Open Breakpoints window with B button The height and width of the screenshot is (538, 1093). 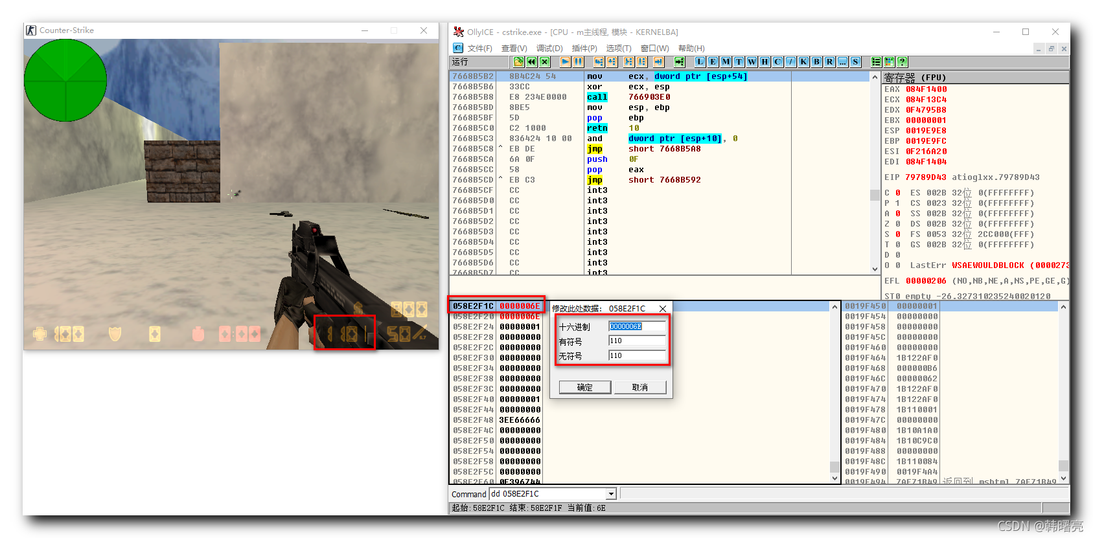[816, 62]
